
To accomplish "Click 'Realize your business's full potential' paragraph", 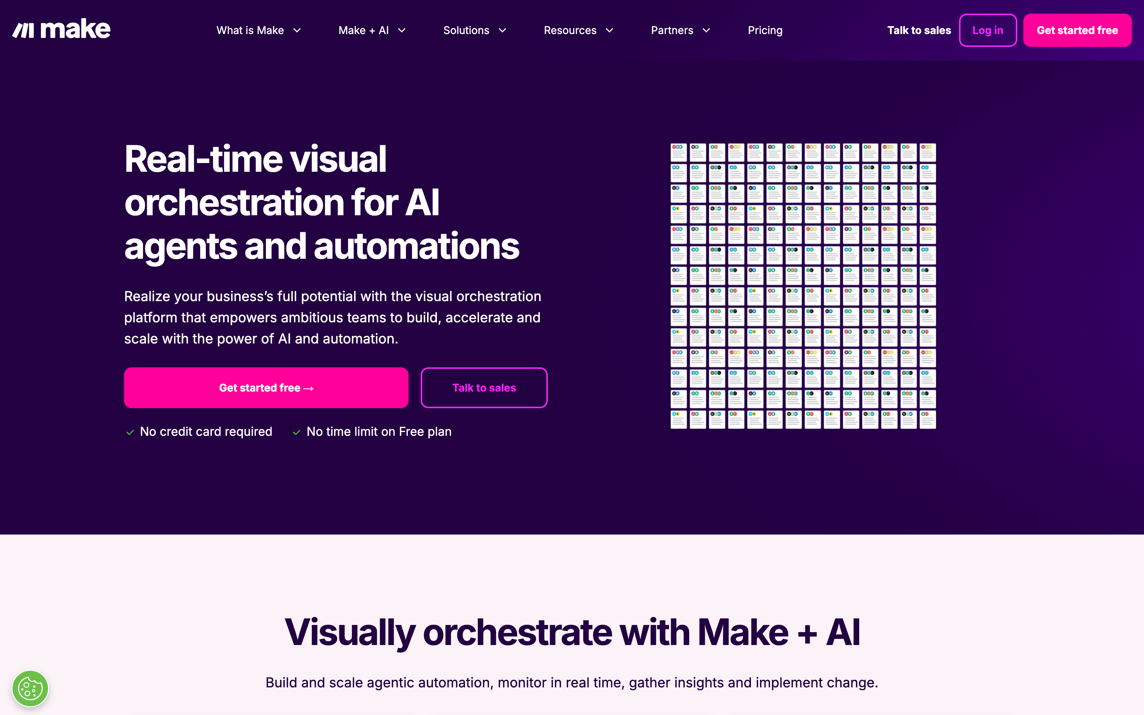I will click(x=333, y=317).
